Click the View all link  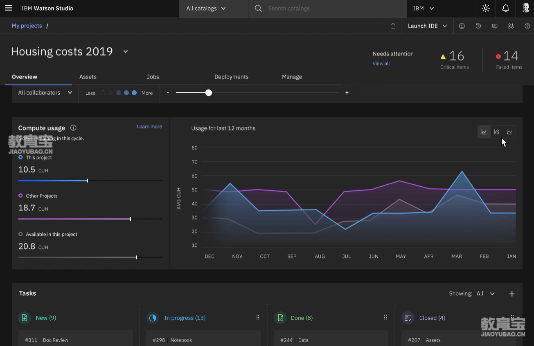point(381,64)
